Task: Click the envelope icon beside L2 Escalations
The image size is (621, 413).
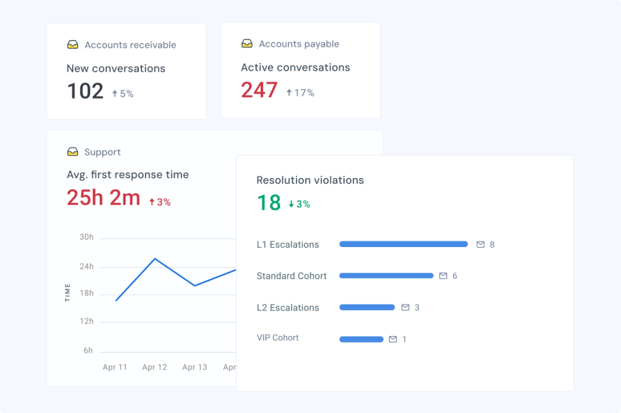Action: point(405,308)
